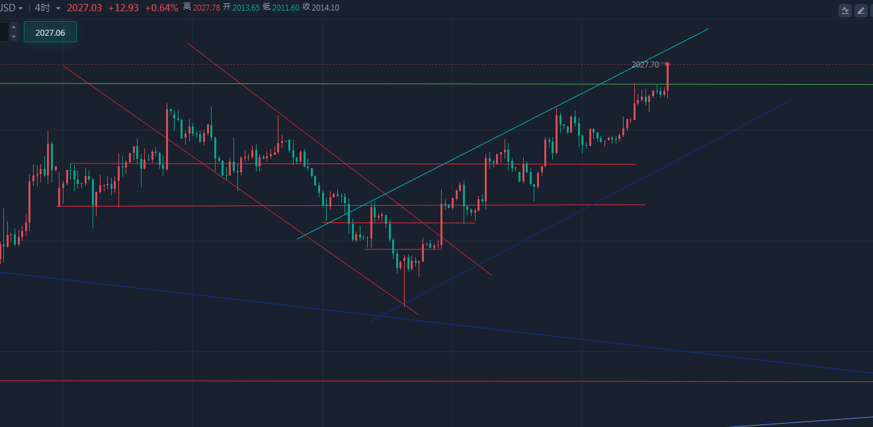Image resolution: width=873 pixels, height=427 pixels.
Task: Click the open value 2013.65
Action: 246,7
